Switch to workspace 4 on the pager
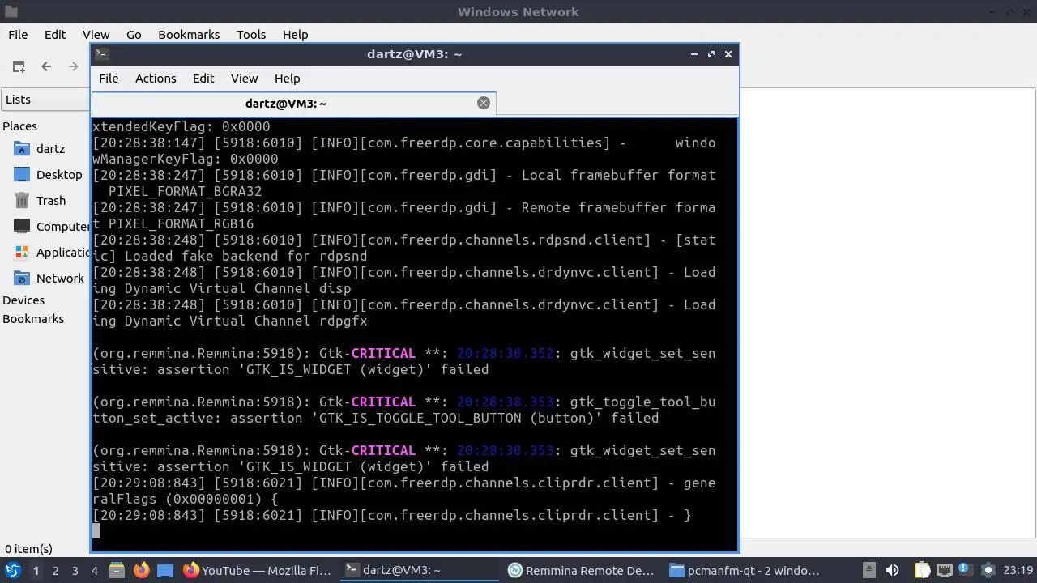This screenshot has height=583, width=1037. coord(94,570)
